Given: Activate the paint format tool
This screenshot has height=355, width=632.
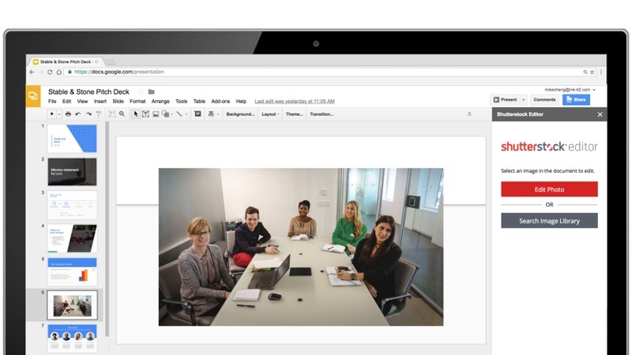Looking at the screenshot, I should tap(98, 114).
